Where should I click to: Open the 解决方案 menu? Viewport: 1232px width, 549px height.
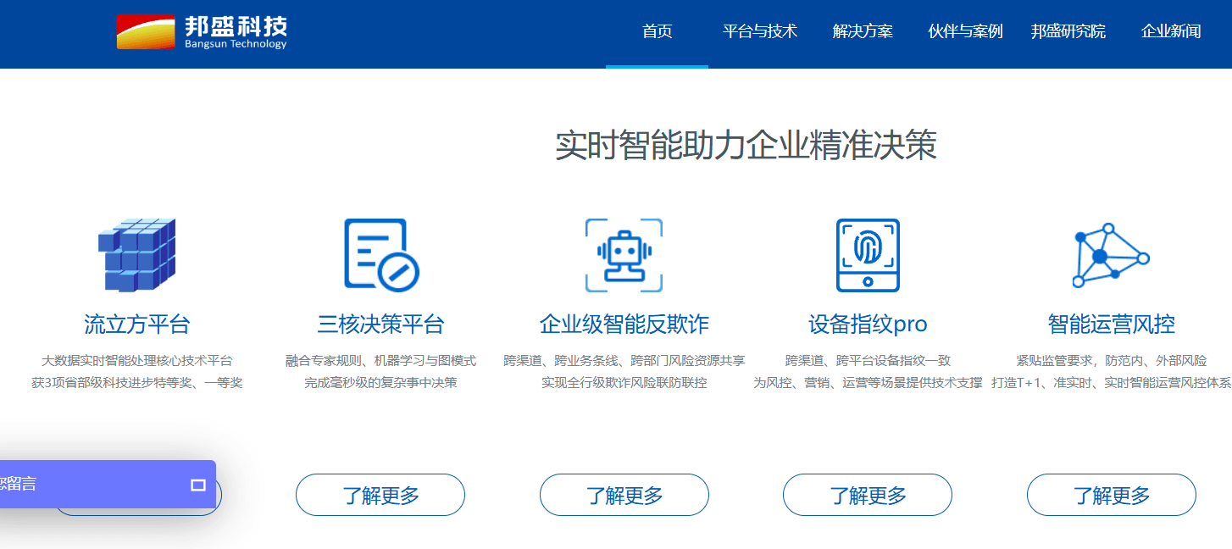[863, 31]
